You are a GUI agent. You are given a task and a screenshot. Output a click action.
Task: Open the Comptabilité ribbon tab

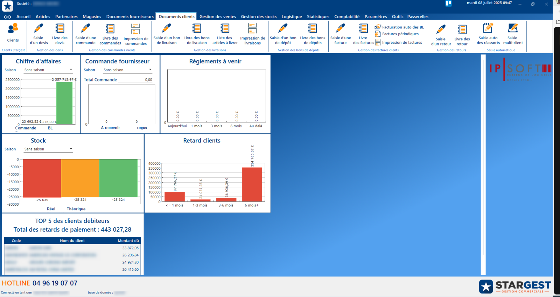(346, 17)
